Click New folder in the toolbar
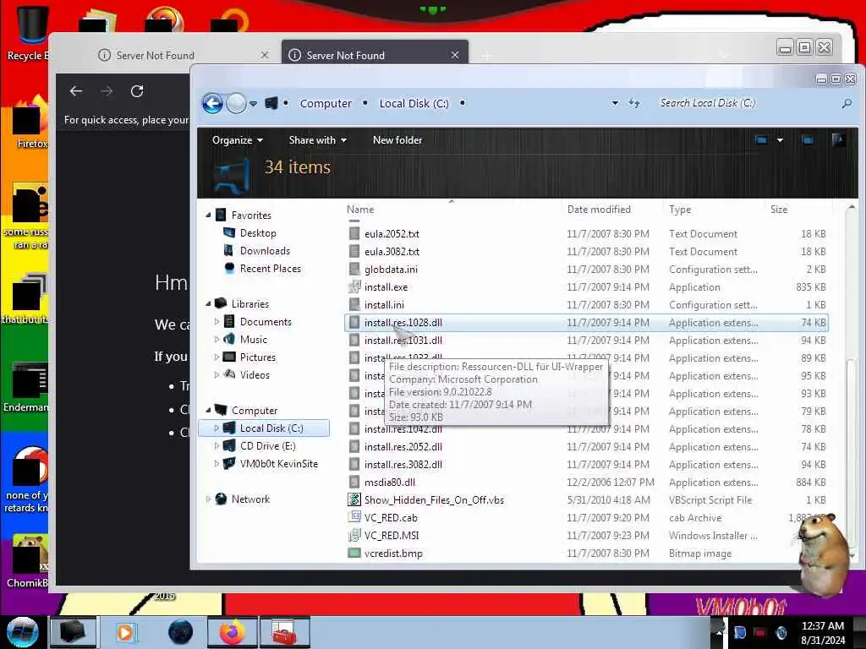866x649 pixels. [x=397, y=140]
